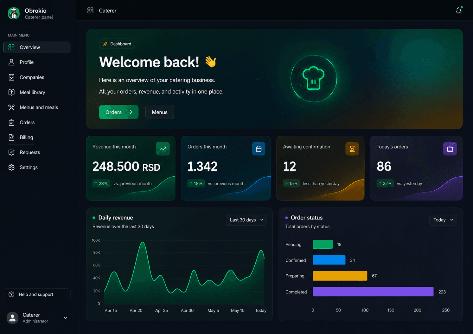Select Overview in the main menu

pyautogui.click(x=37, y=47)
